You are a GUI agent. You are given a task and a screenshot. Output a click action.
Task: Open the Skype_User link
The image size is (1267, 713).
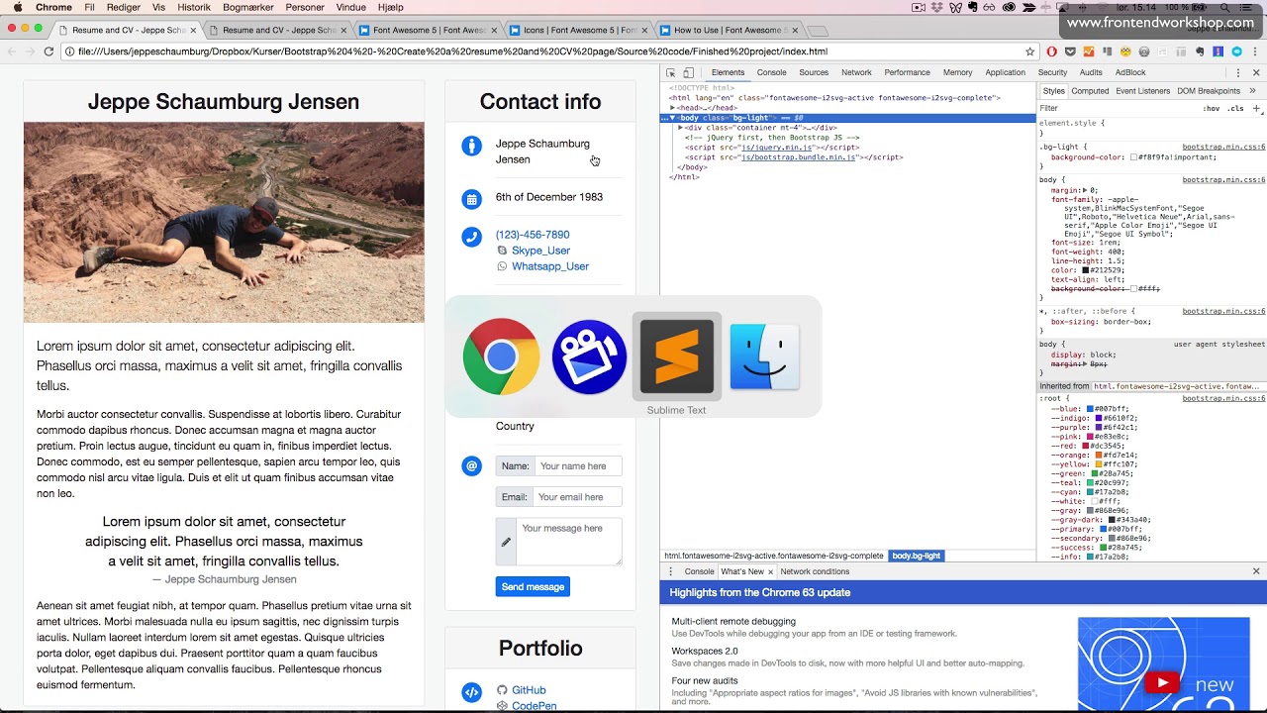coord(540,251)
